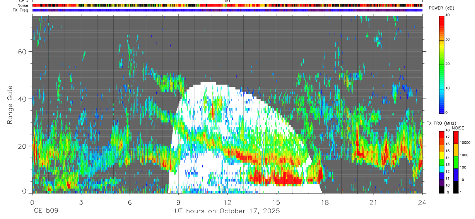Click the 0 tick on power colorbar
This screenshot has height=219, width=475.
(x=446, y=112)
